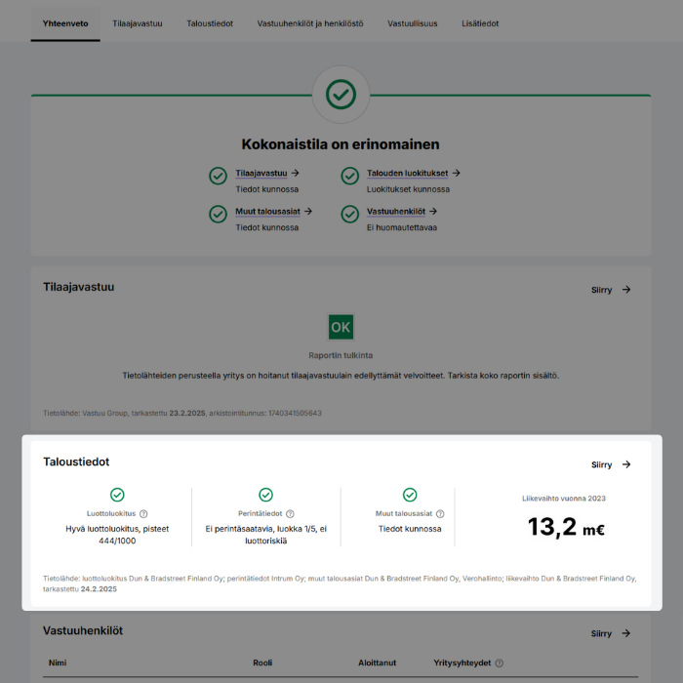The width and height of the screenshot is (683, 683).
Task: Click the green check icon above Luottoluokitus
Action: [x=117, y=495]
